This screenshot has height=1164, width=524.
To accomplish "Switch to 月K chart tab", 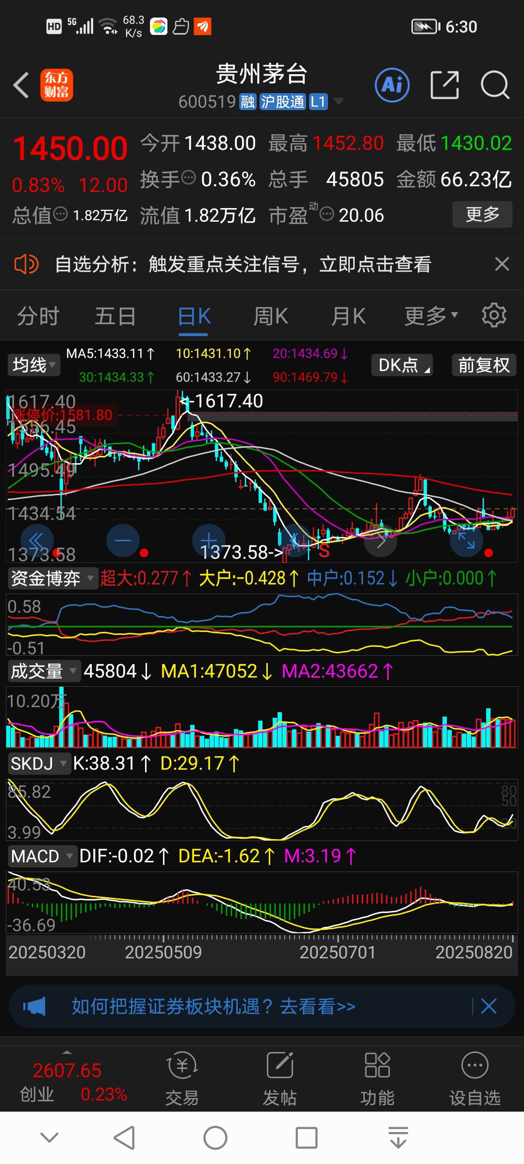I will pyautogui.click(x=348, y=316).
